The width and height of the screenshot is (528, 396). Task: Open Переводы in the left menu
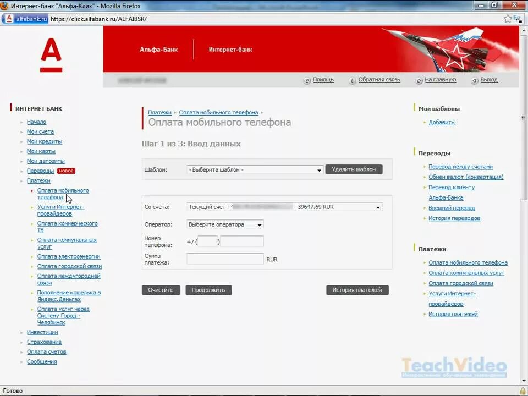pos(40,170)
